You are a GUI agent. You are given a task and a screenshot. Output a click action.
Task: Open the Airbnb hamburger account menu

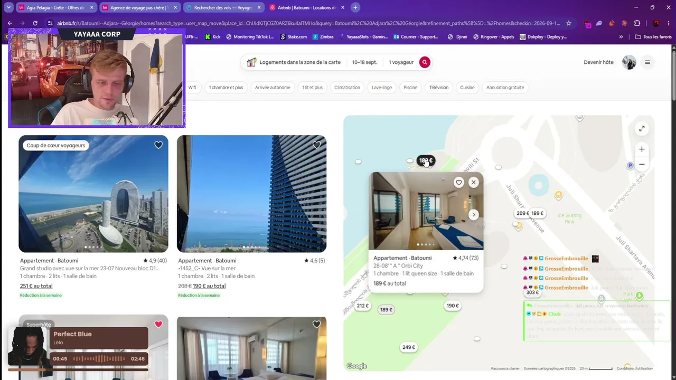[x=647, y=62]
